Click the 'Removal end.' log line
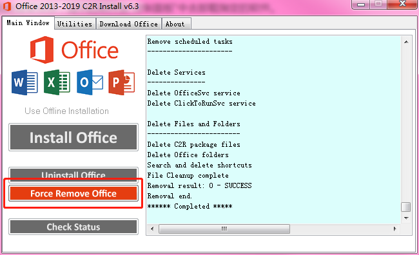This screenshot has height=255, width=419. (x=170, y=196)
